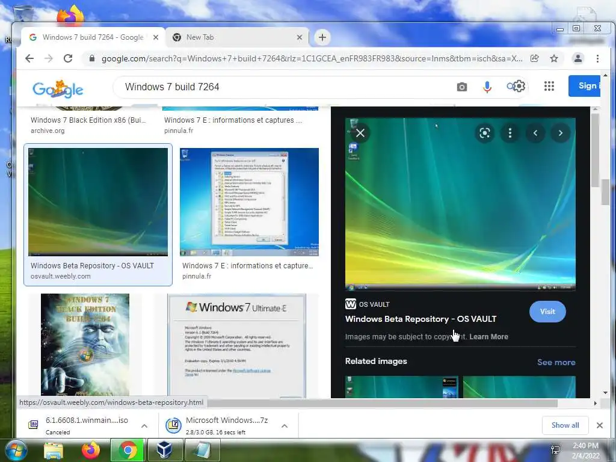Open the Windows Start menu
This screenshot has width=616, height=462.
[x=16, y=450]
